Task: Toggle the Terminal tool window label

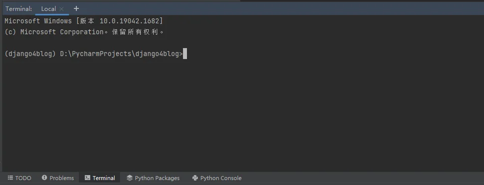Action: pos(104,178)
